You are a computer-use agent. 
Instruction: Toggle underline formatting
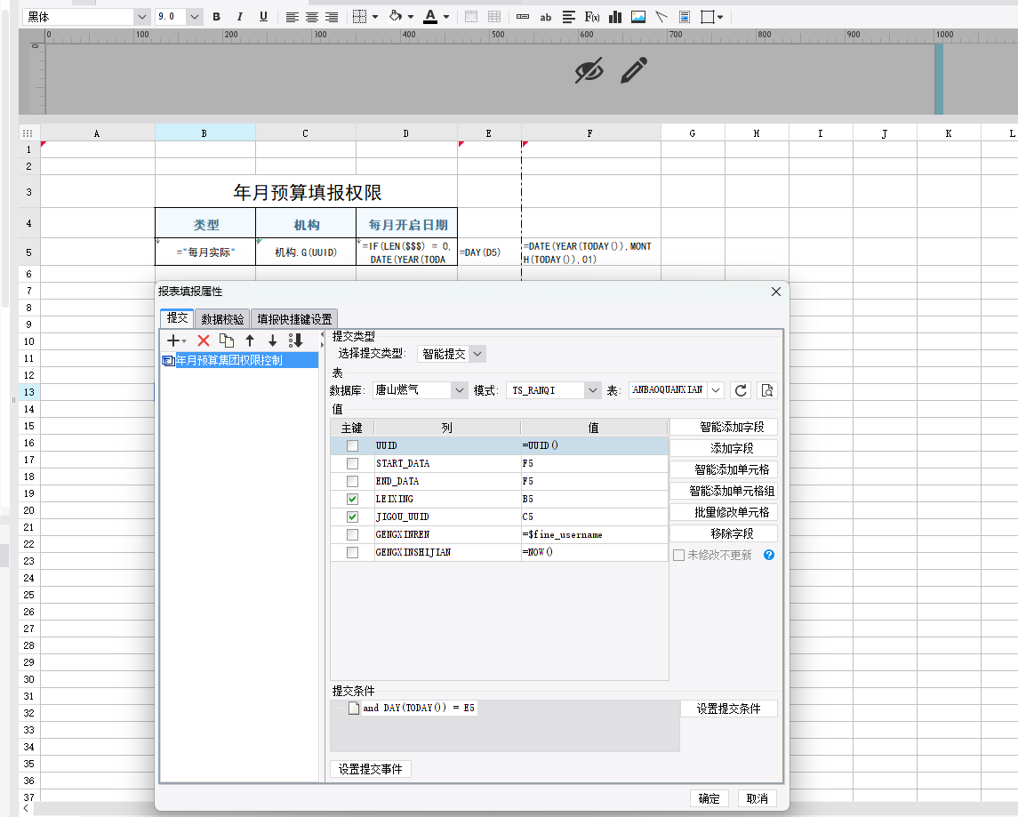pos(263,17)
